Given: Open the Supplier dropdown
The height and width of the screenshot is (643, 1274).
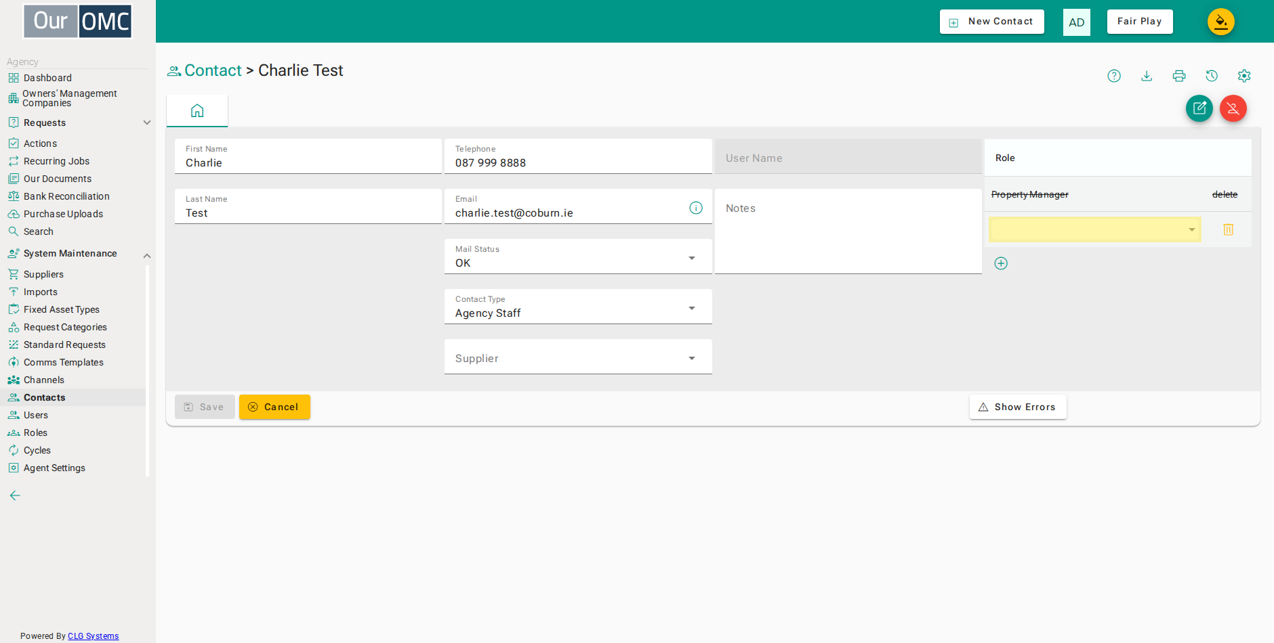Looking at the screenshot, I should [578, 357].
